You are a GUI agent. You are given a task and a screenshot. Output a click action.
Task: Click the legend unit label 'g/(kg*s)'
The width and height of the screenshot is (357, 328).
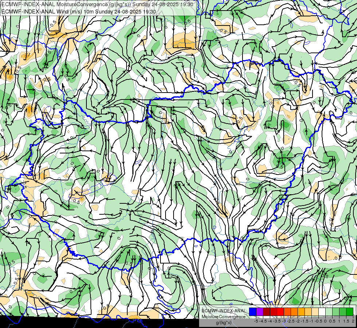pos(224,323)
